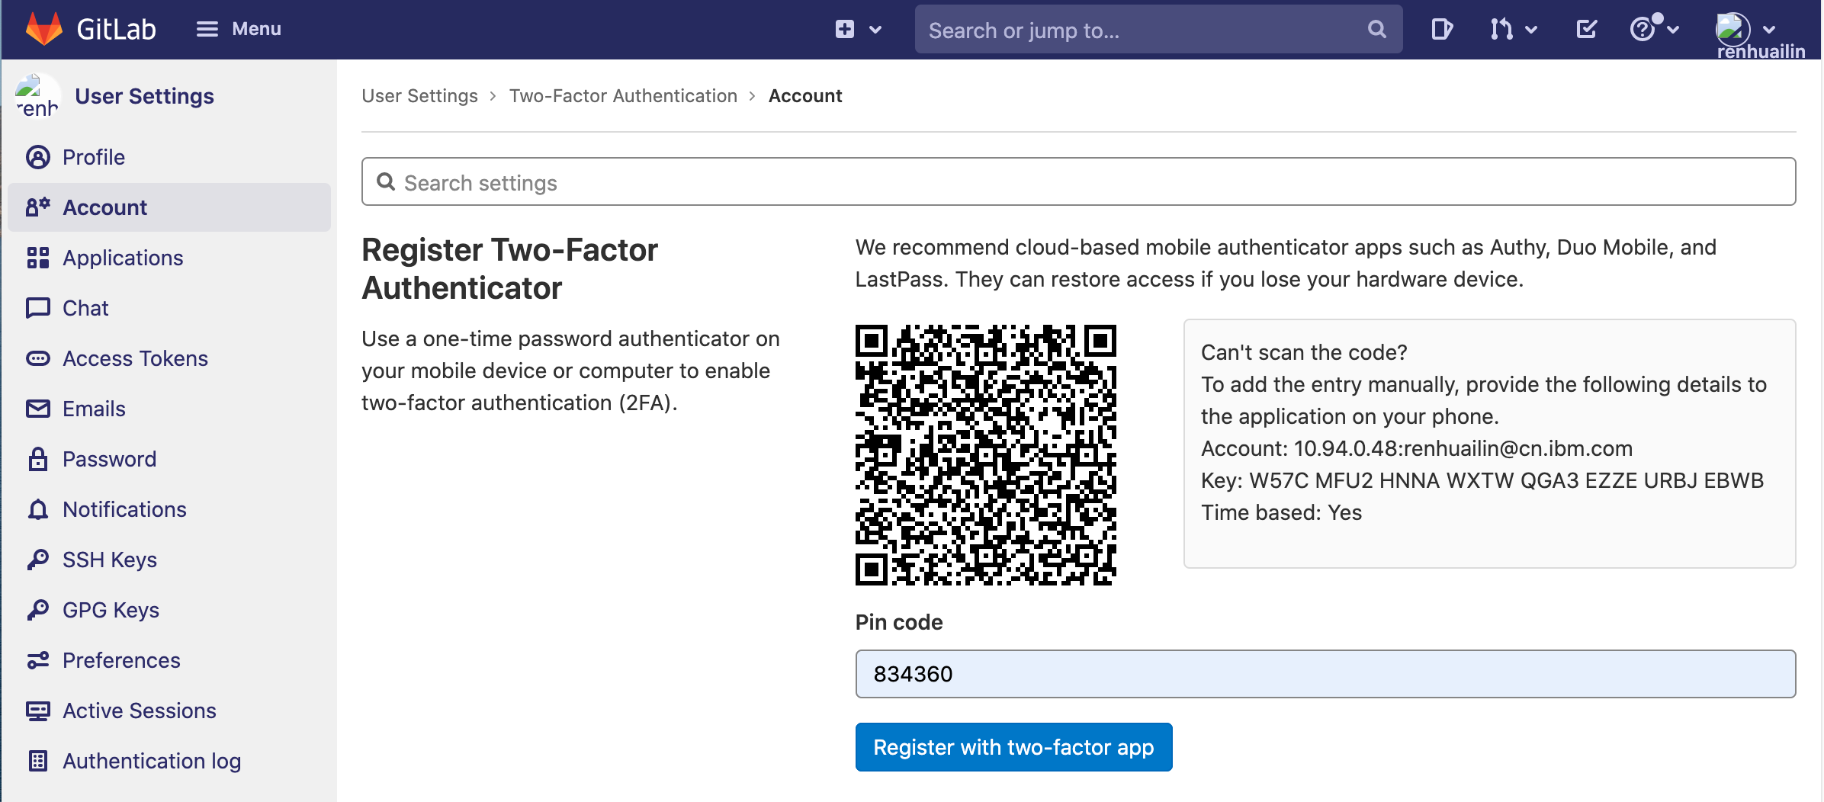The height and width of the screenshot is (802, 1824).
Task: Click the Pin code label
Action: click(899, 622)
